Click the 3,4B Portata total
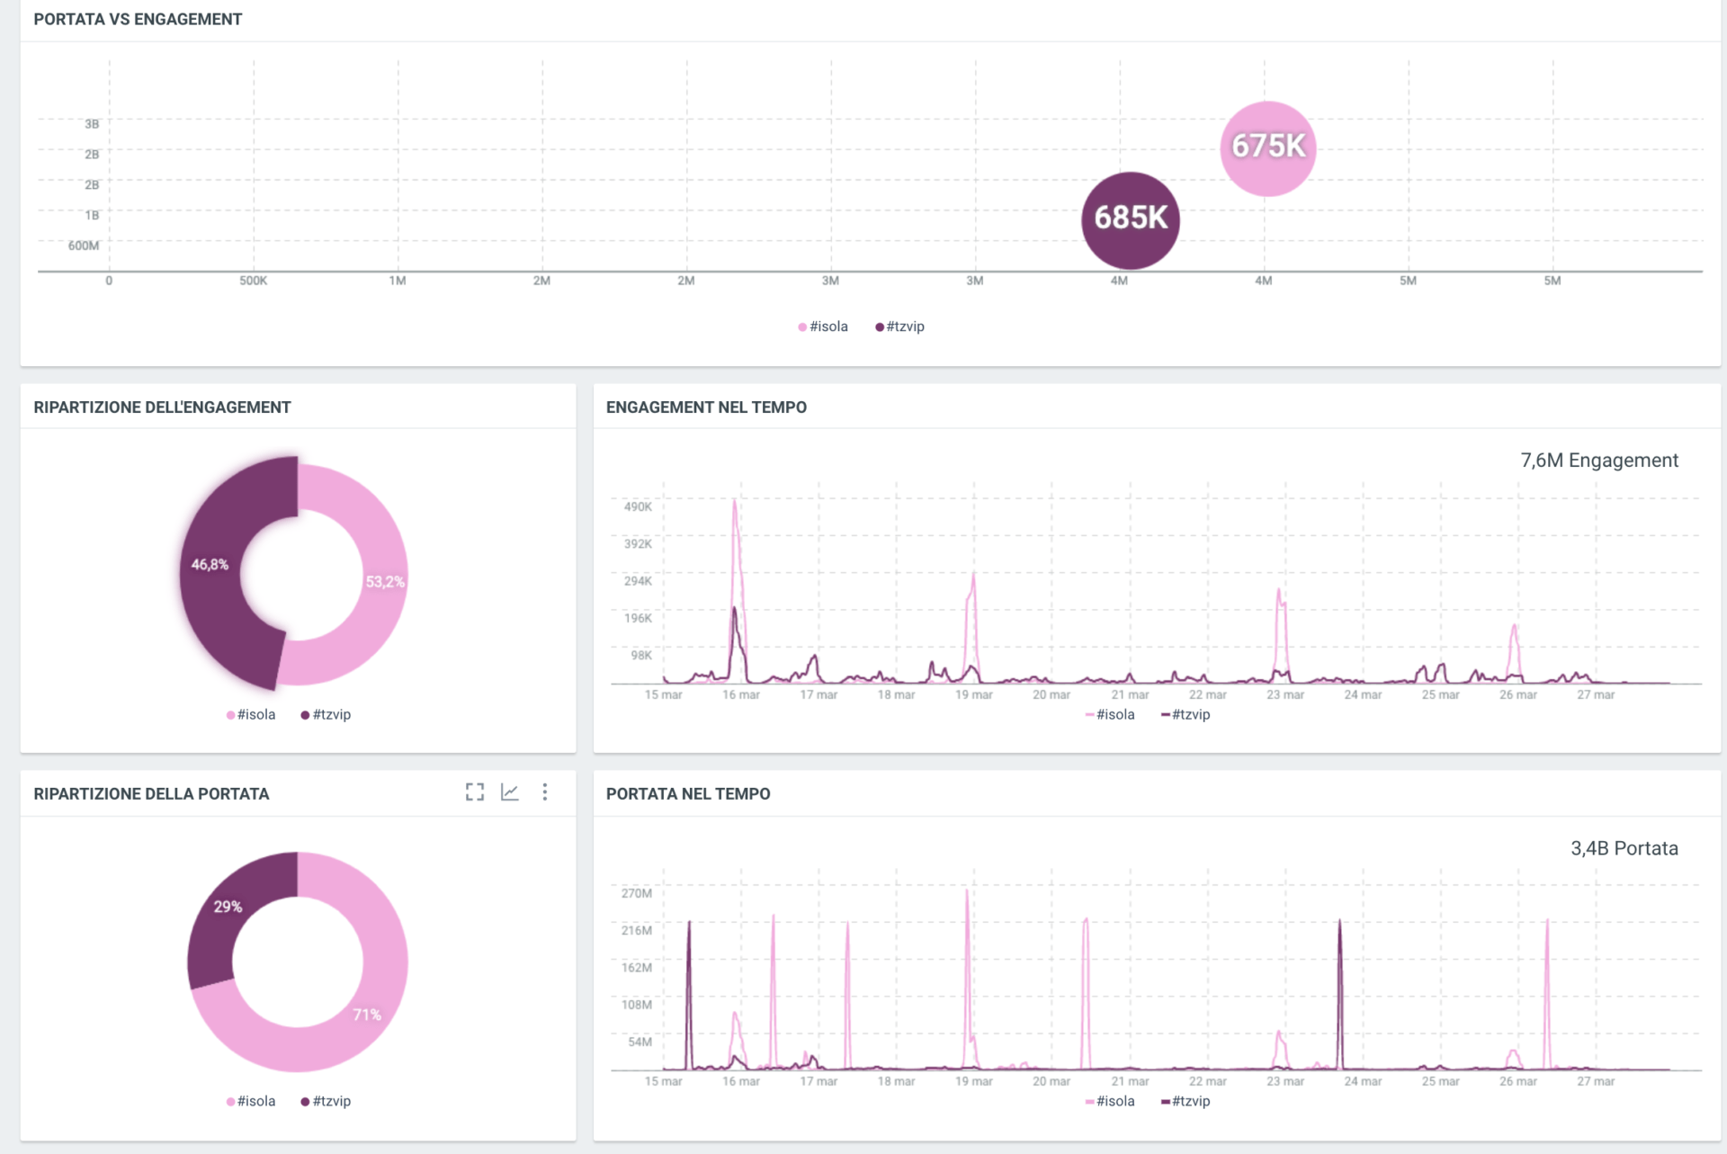The image size is (1727, 1154). [1624, 848]
